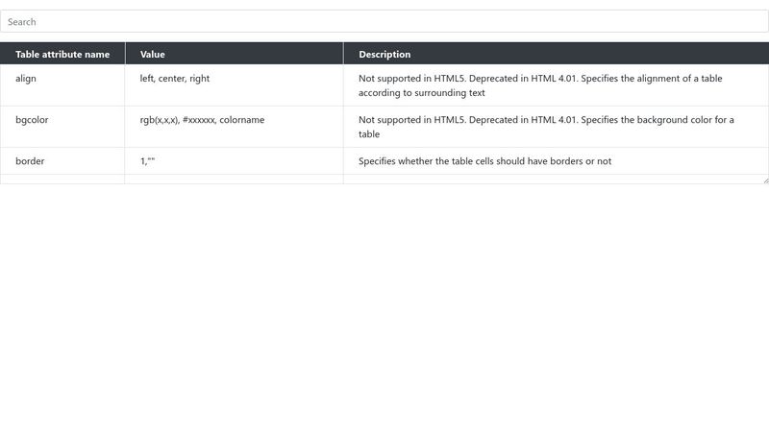Click the Description column header
Viewport: 769px width, 432px height.
click(x=557, y=54)
